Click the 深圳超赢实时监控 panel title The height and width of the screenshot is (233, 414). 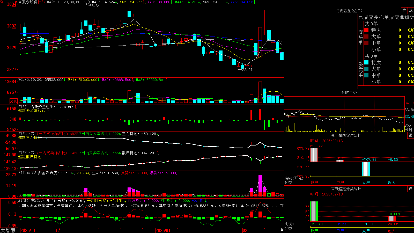click(346, 135)
